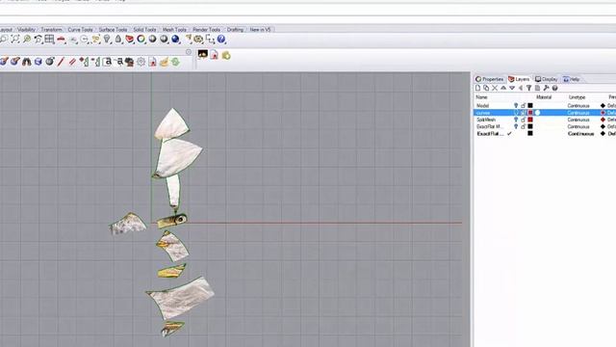Switch to the Display panel tab
This screenshot has height=347, width=616.
547,79
